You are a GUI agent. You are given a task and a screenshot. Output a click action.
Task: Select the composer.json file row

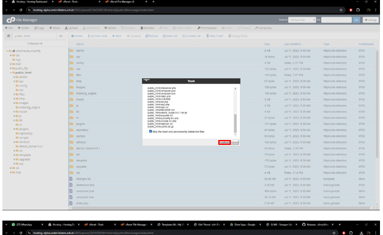click(x=222, y=191)
